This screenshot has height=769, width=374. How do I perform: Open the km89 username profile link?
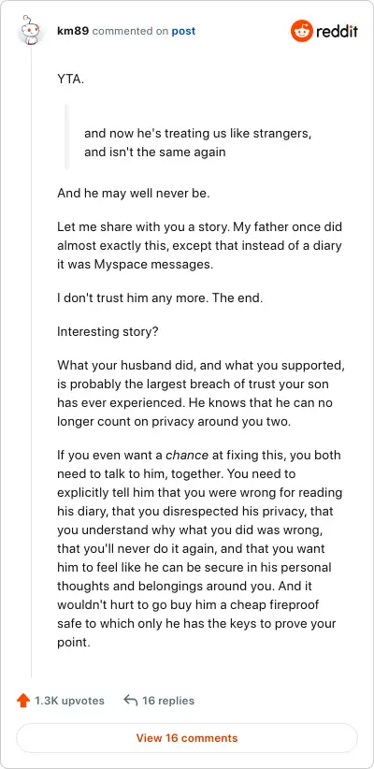tap(73, 31)
